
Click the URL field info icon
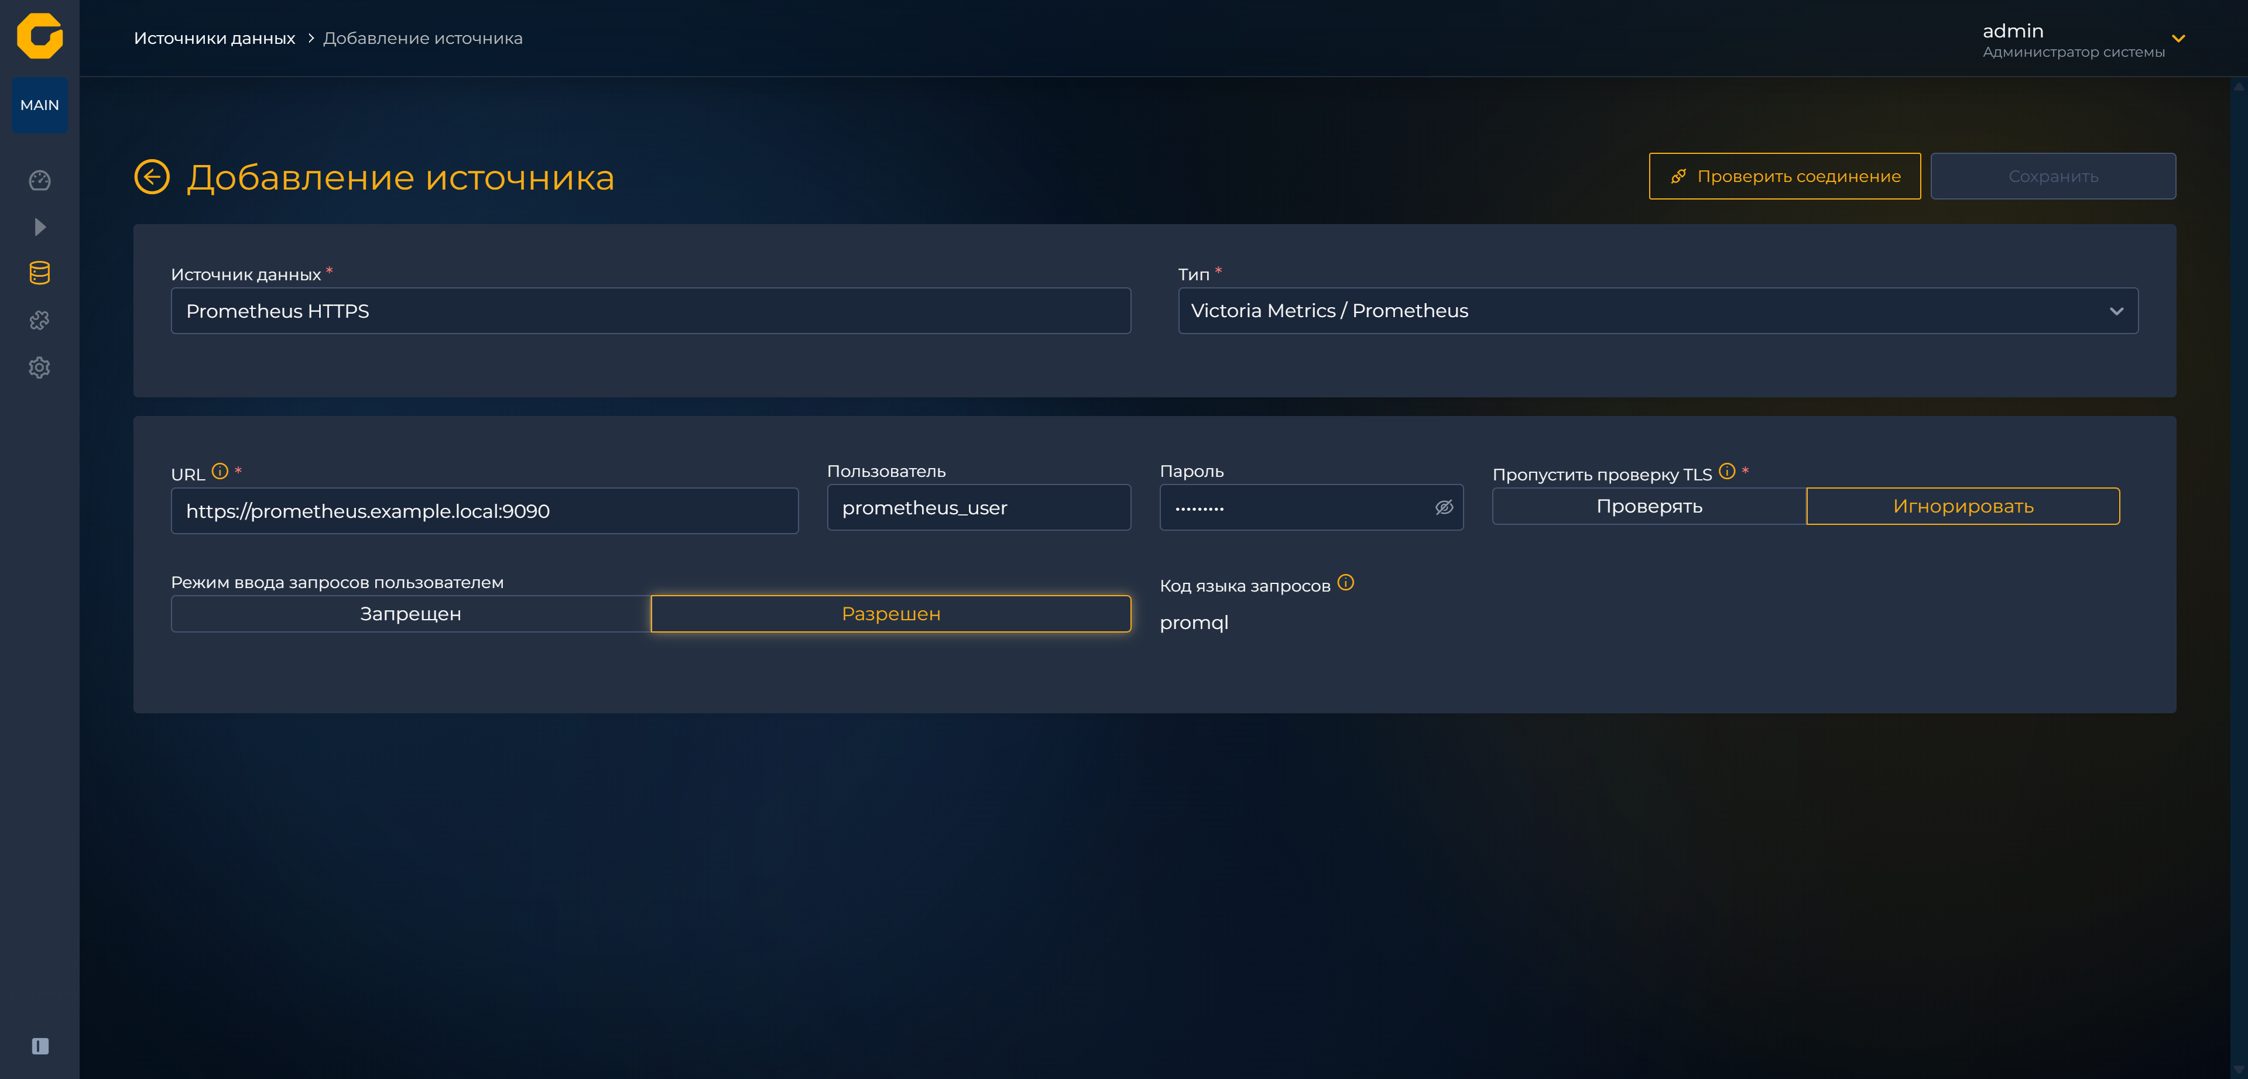click(220, 471)
